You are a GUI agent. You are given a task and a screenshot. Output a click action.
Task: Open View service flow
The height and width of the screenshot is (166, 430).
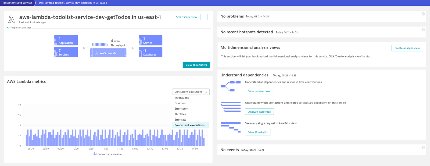point(259,91)
